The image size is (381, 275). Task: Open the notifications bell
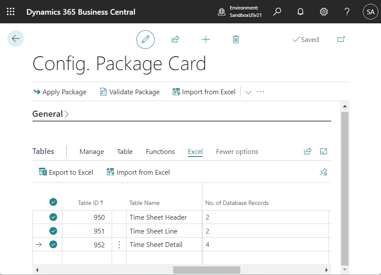point(300,12)
